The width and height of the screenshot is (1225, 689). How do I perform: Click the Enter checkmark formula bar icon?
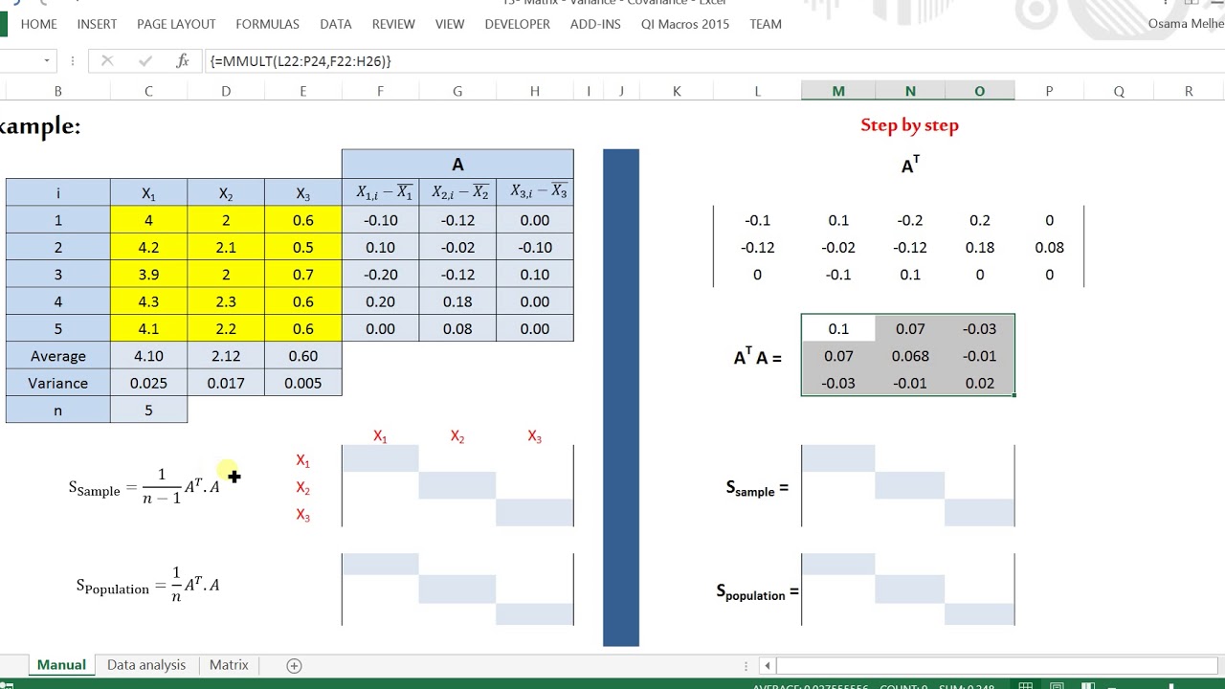coord(145,61)
